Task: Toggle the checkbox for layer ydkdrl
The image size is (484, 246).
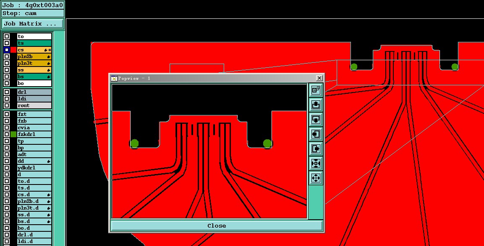Action: coord(7,168)
